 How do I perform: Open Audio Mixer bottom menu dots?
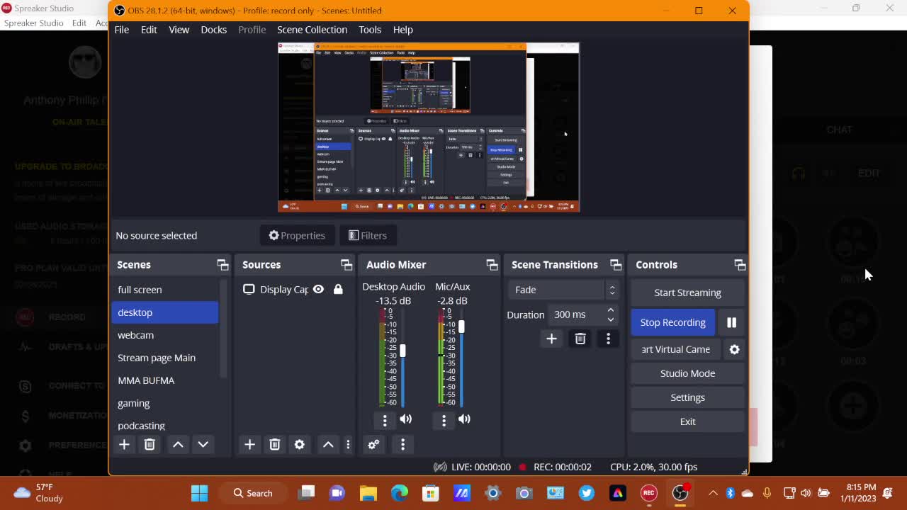click(402, 444)
